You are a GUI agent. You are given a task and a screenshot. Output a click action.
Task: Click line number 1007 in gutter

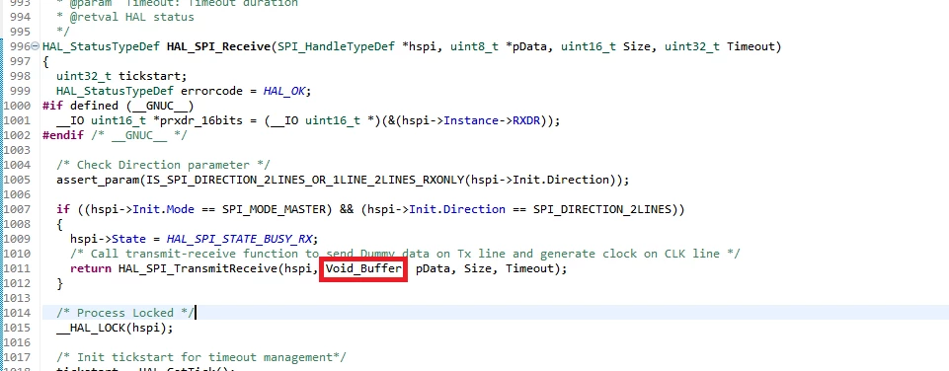(x=17, y=209)
